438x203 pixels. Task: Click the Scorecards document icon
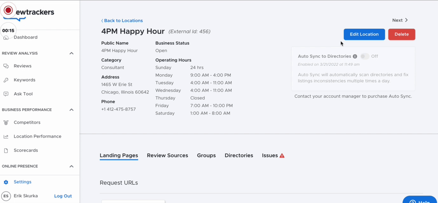coord(6,151)
